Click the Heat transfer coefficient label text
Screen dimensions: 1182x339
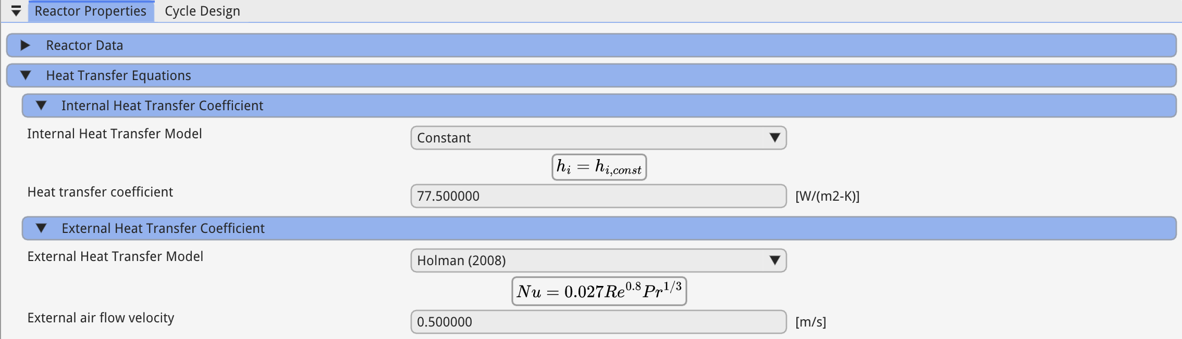(100, 192)
